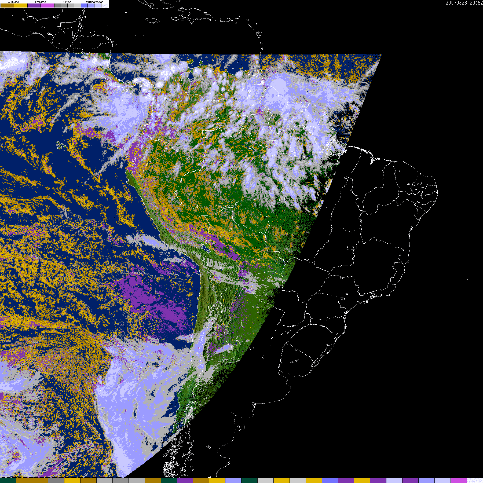Select the dark purple Estratos legend swatch
Viewport: 483px width, 483px height.
click(34, 5)
